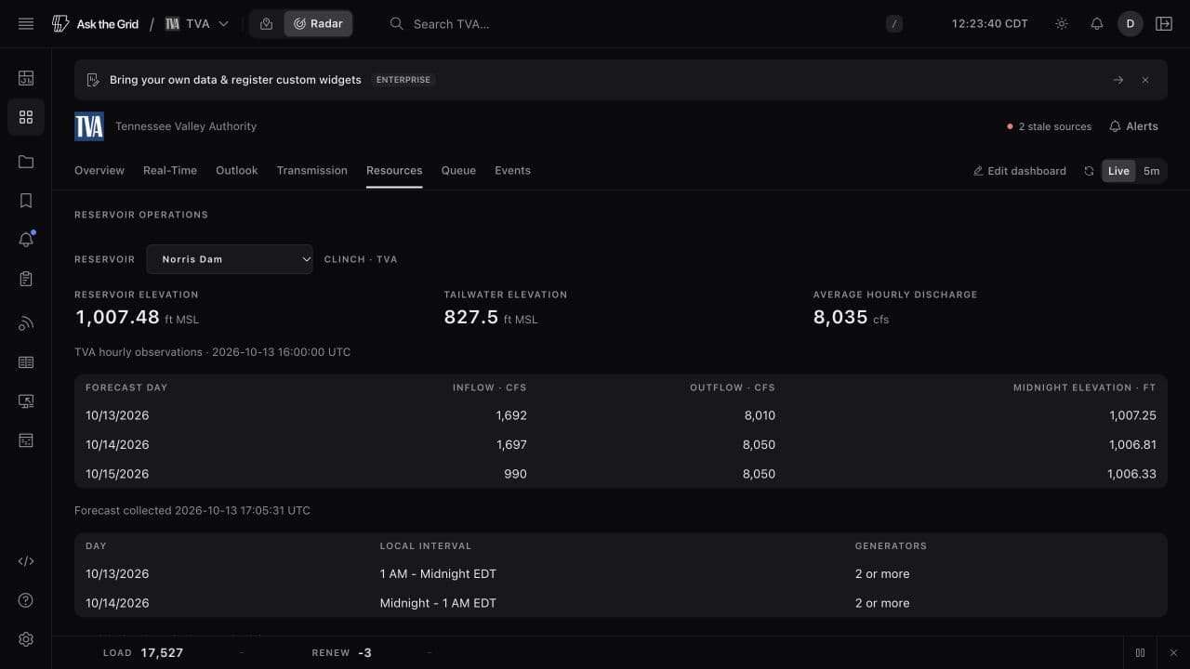Viewport: 1190px width, 669px height.
Task: Click the map button beside Radar
Action: (x=267, y=24)
